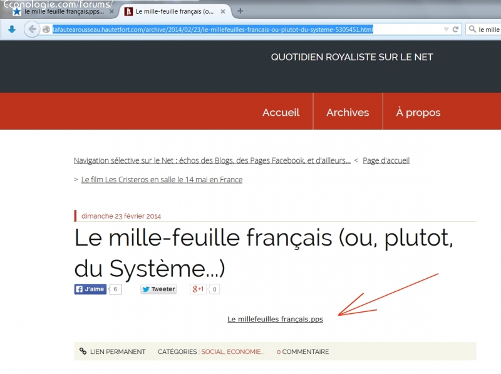Close the active 'Le mille-feuille français' tab
Screen dimensions: 501x374
click(224, 11)
